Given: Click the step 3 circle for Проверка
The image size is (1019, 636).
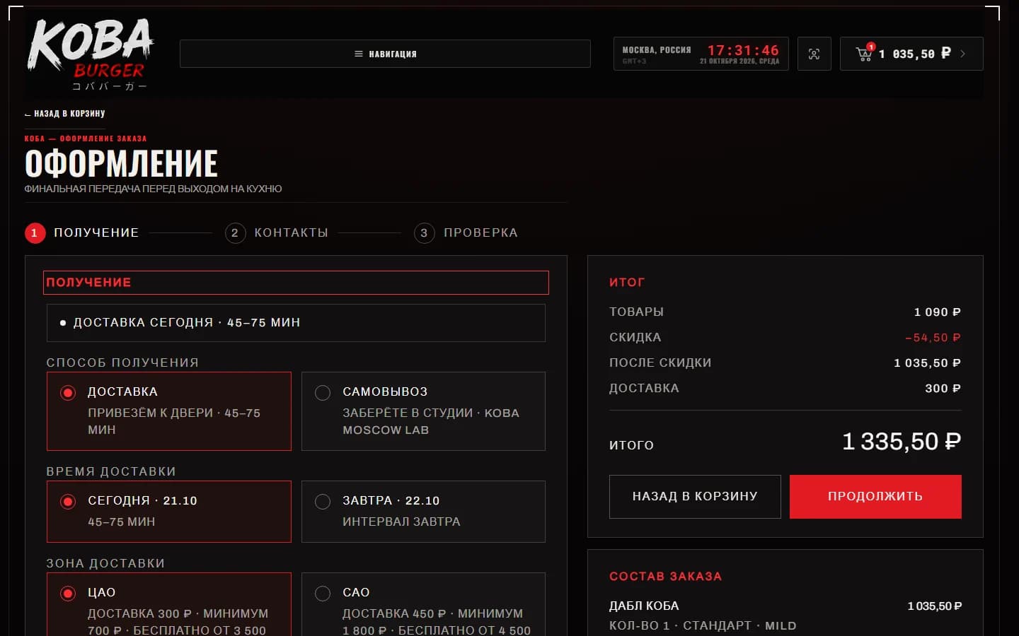Looking at the screenshot, I should point(424,232).
